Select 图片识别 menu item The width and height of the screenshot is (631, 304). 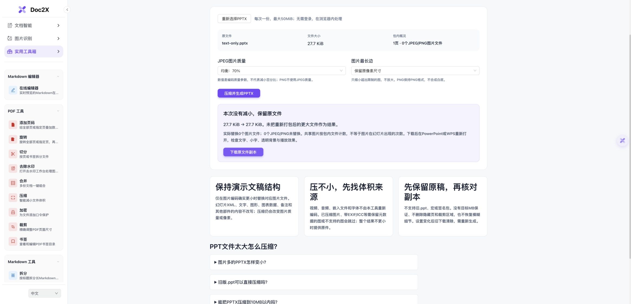[34, 38]
